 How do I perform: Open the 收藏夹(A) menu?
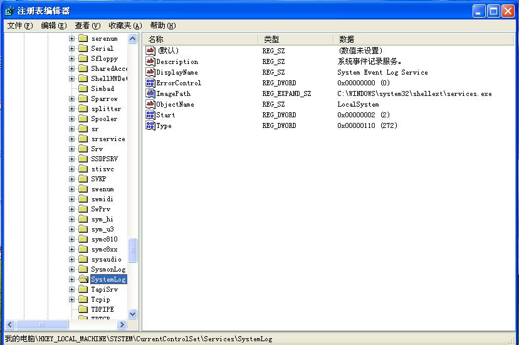coord(125,26)
